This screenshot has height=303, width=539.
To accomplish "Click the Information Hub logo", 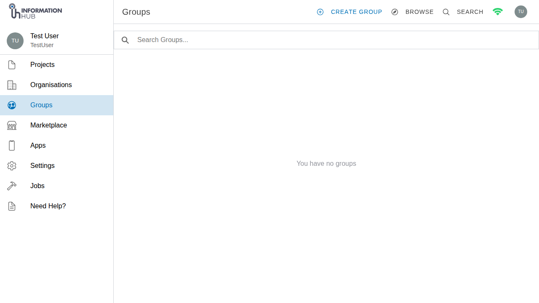I will point(35,11).
